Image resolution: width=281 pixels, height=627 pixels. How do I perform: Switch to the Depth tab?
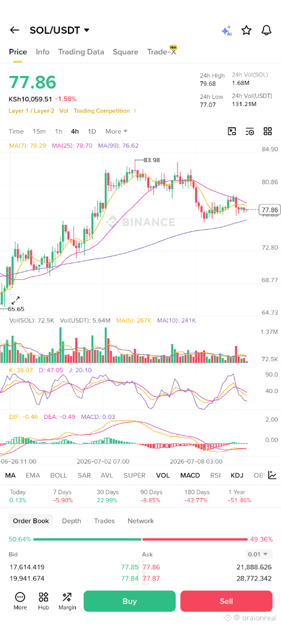coord(72,521)
